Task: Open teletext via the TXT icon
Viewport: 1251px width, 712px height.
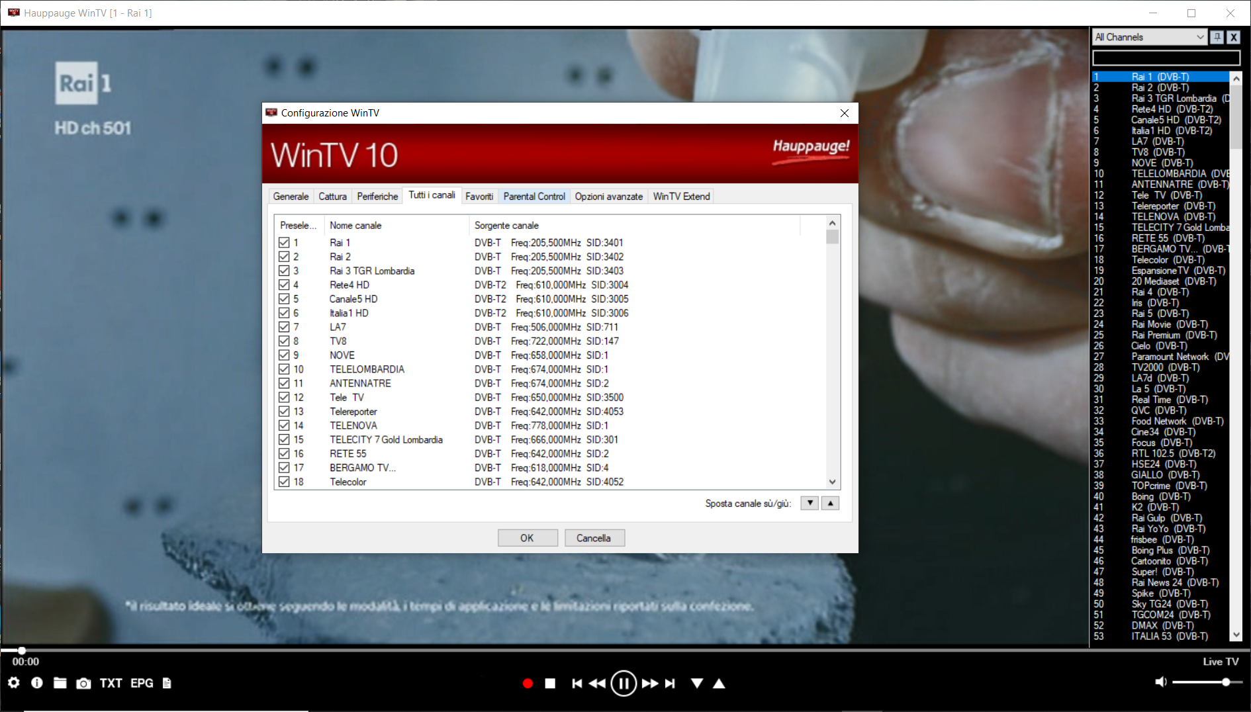Action: tap(111, 684)
